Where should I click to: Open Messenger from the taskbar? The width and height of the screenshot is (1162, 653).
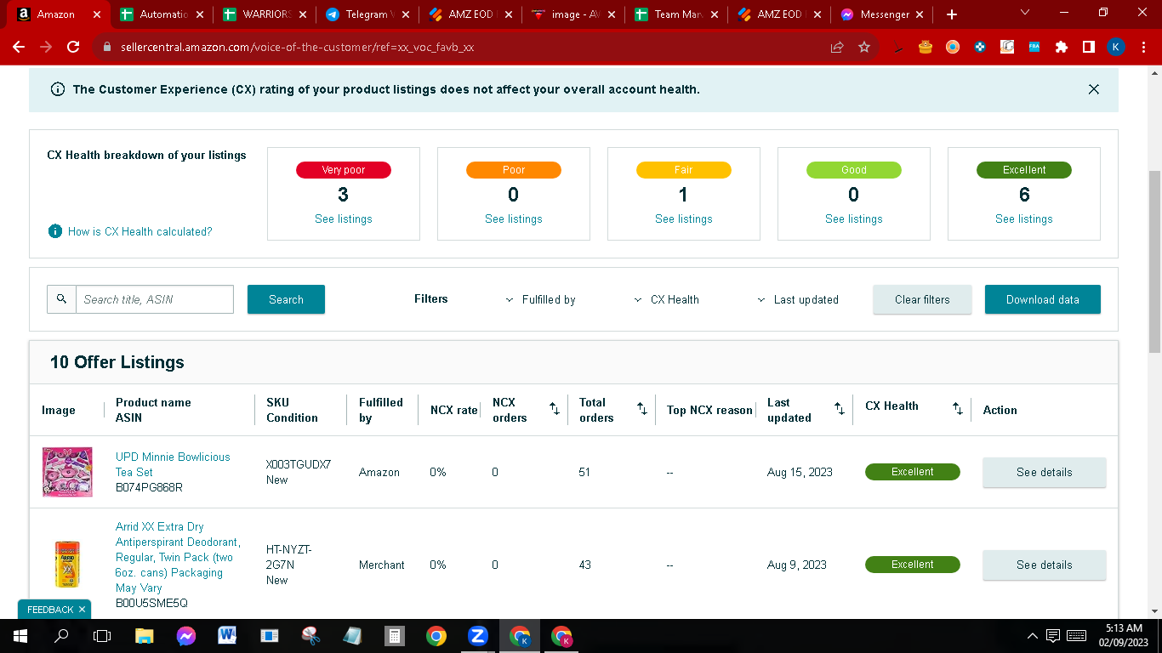pyautogui.click(x=186, y=636)
